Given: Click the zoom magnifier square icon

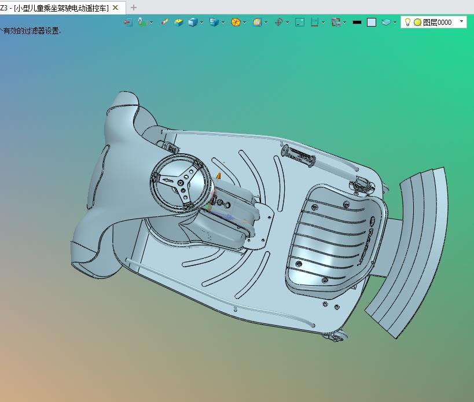Looking at the screenshot, I should click(x=257, y=23).
